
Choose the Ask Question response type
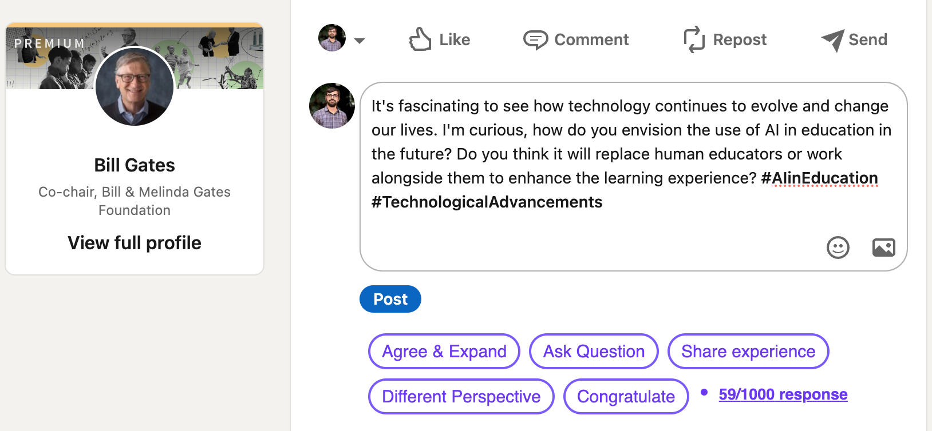[594, 352]
